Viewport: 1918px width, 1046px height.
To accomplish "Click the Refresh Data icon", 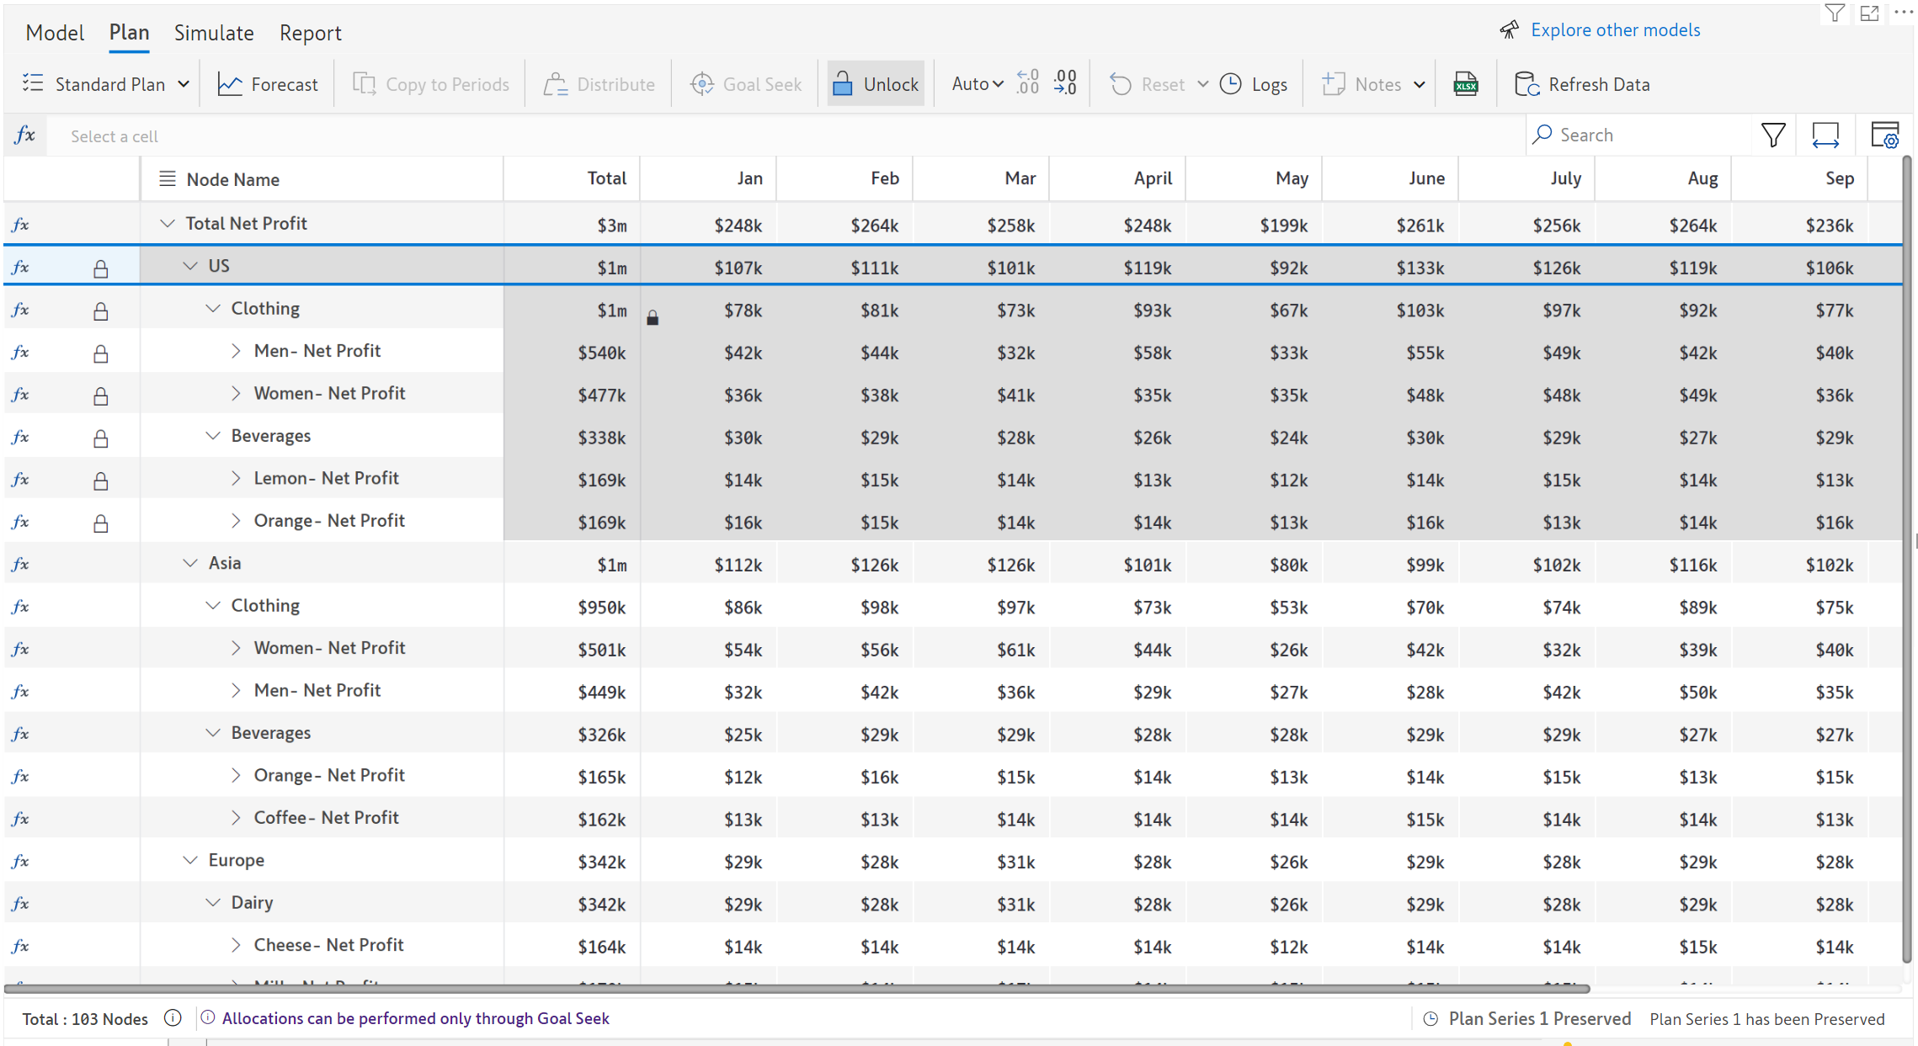I will tap(1526, 84).
